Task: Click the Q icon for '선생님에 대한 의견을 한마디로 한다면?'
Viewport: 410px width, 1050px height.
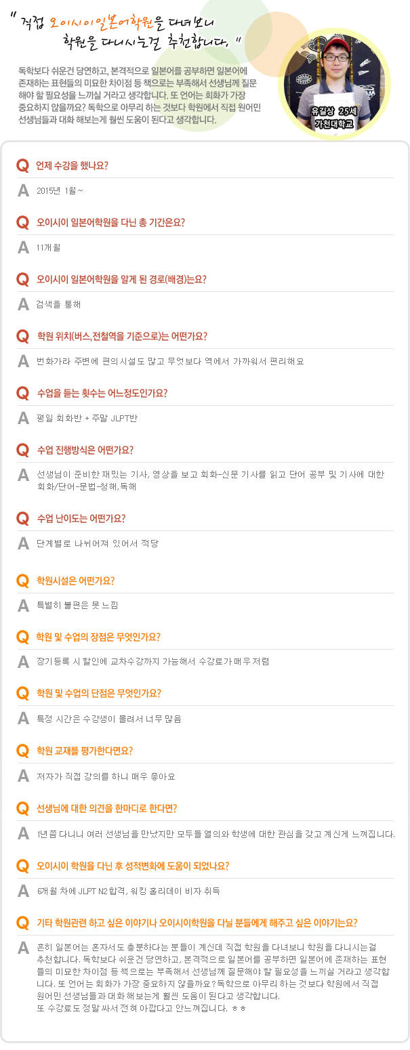Action: [22, 808]
